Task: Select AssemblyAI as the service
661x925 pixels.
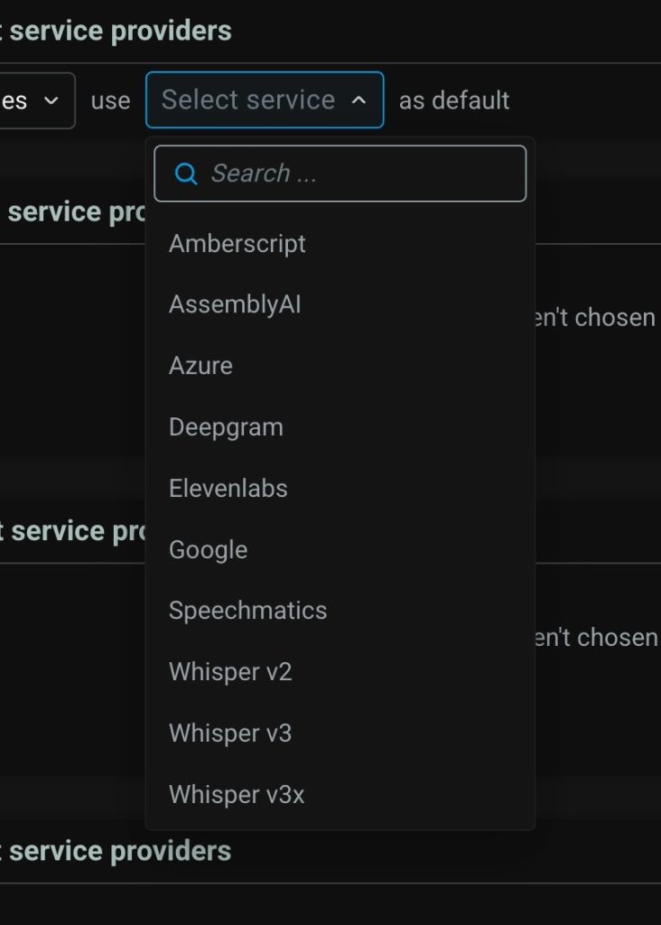Action: [235, 304]
